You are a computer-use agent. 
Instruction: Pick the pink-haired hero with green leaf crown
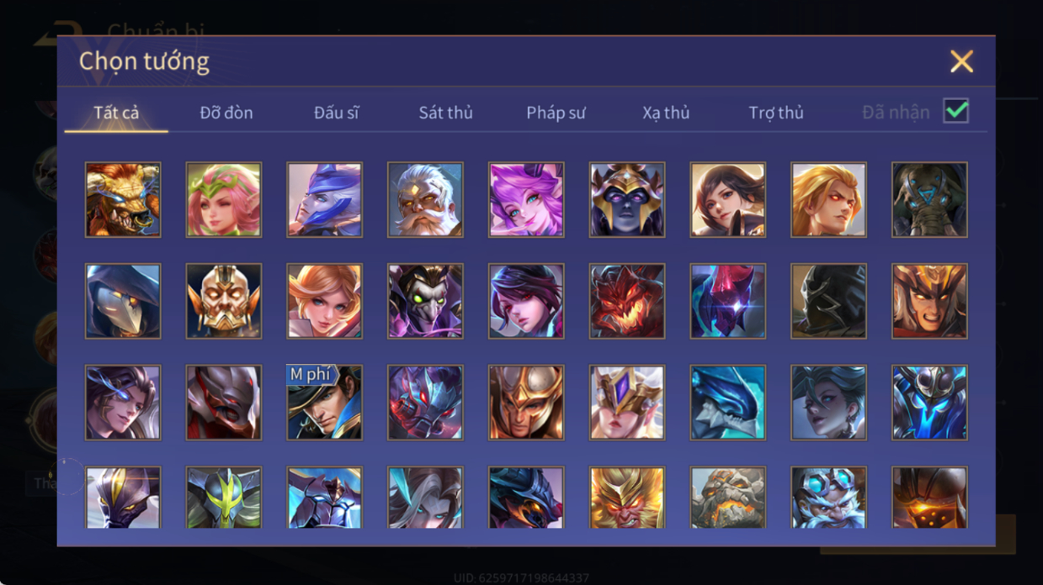224,200
